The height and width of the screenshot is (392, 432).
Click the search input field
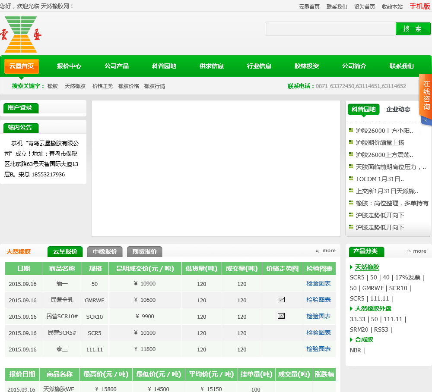(330, 29)
